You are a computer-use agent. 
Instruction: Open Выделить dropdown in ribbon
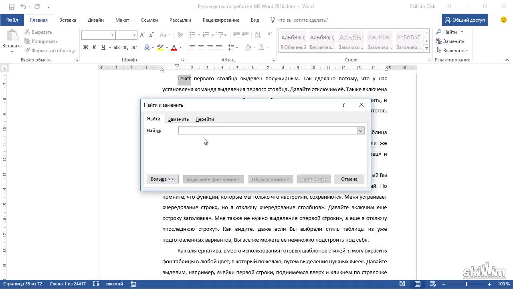coord(452,51)
